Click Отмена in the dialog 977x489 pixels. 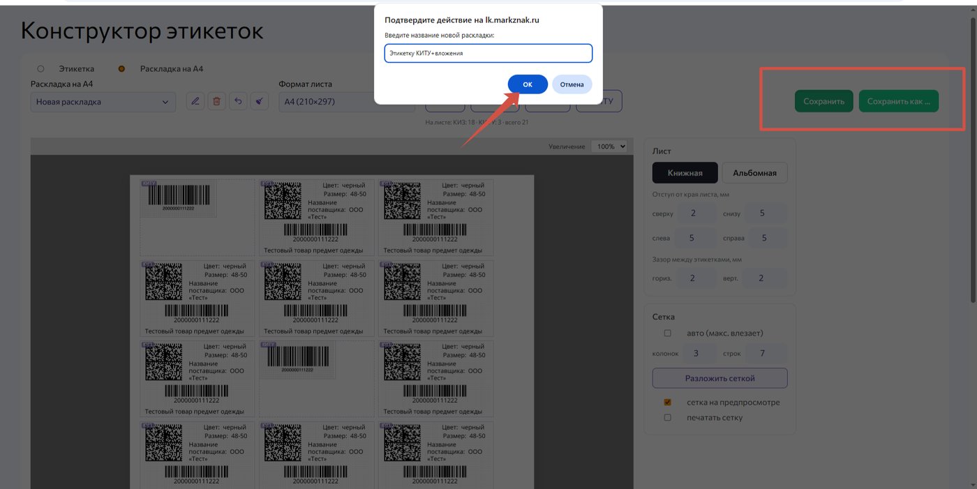pos(572,84)
